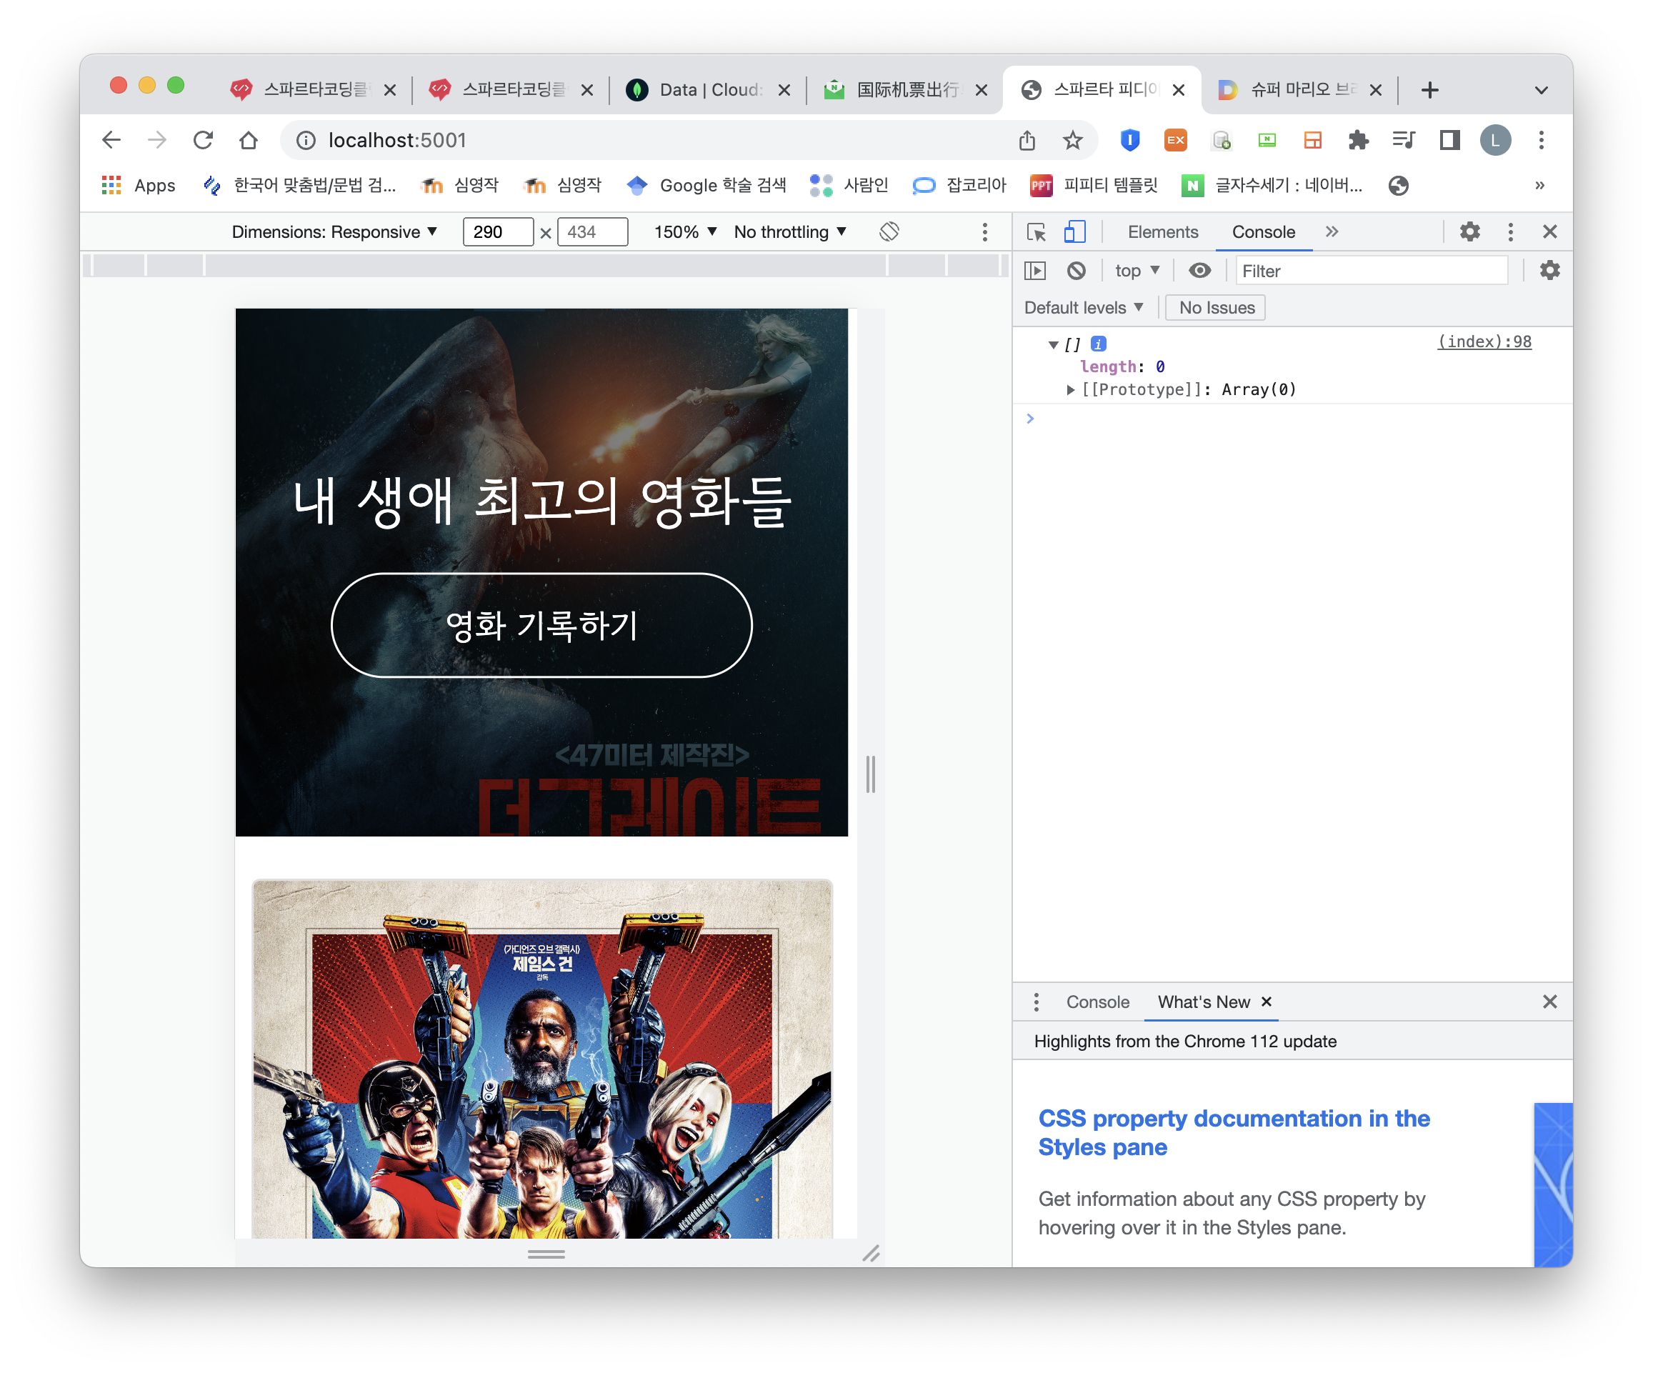Focus the console Filter field

(x=1372, y=271)
